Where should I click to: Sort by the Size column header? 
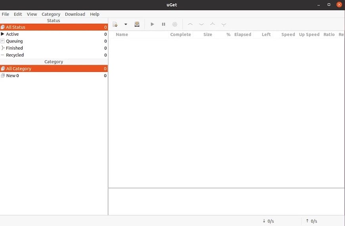tap(208, 34)
